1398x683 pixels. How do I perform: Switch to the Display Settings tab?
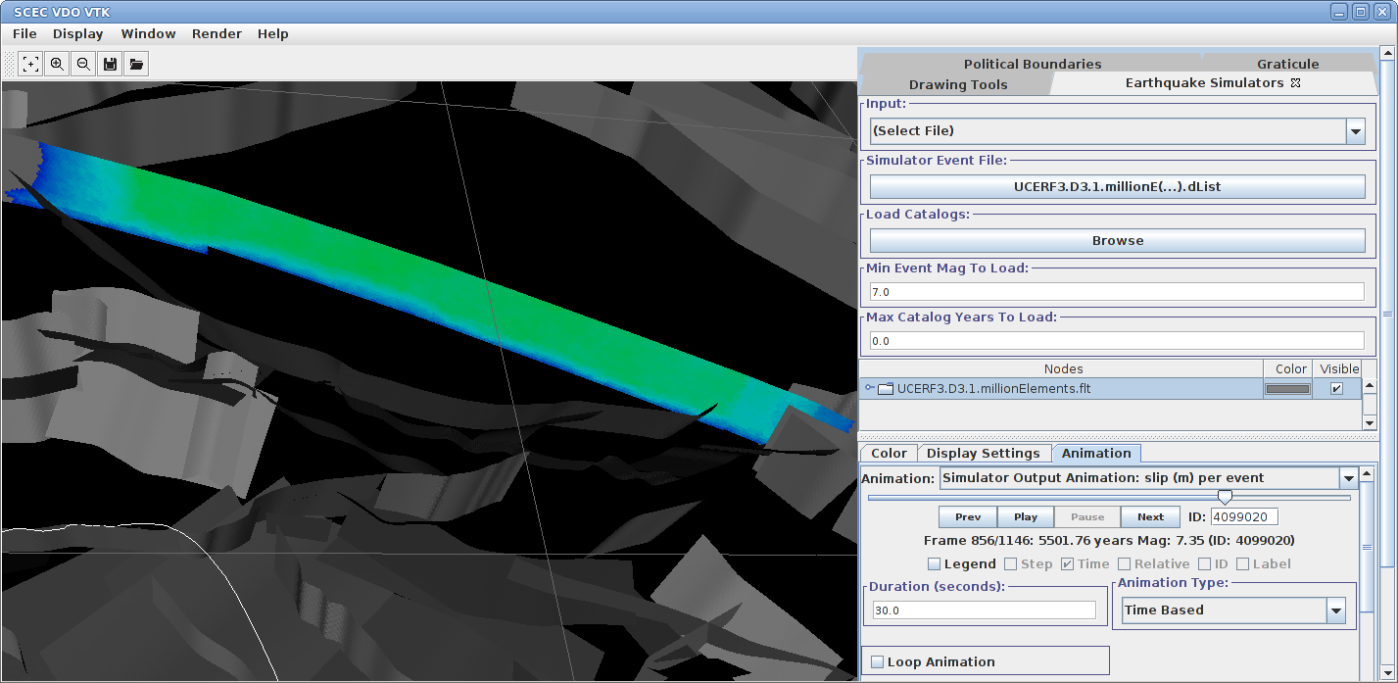983,454
